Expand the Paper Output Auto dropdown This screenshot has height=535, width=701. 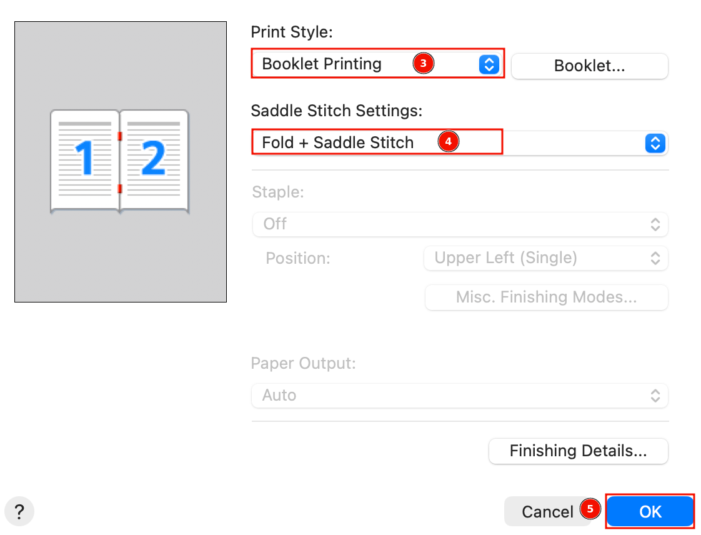click(x=460, y=396)
